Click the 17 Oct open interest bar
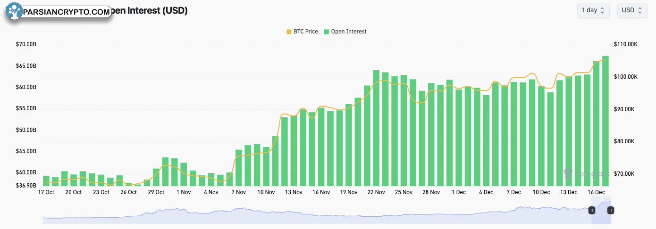The height and width of the screenshot is (229, 656). [x=46, y=181]
